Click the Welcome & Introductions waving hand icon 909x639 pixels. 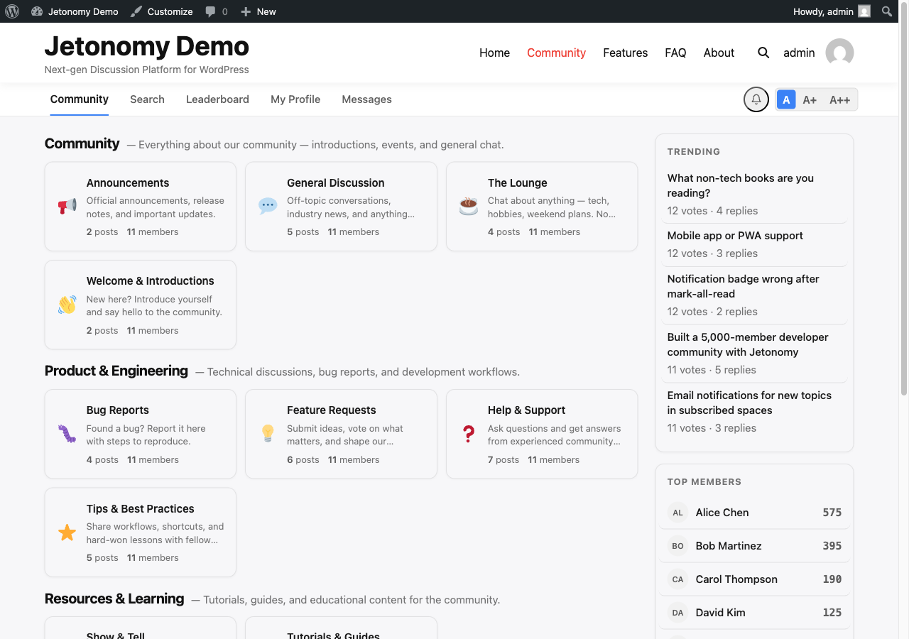pos(67,305)
